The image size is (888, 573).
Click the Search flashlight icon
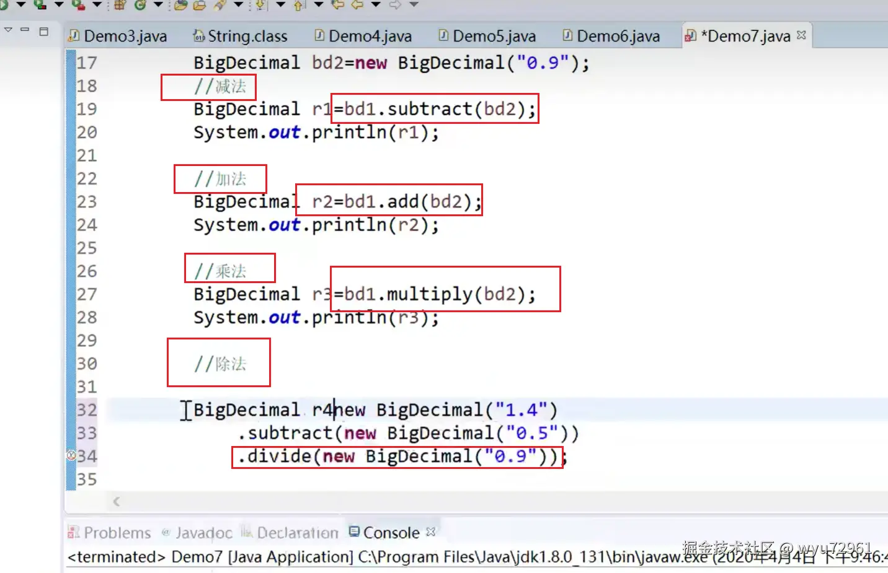coord(220,5)
